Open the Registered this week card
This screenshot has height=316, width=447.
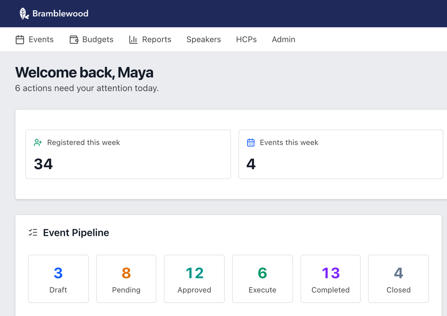tap(128, 154)
